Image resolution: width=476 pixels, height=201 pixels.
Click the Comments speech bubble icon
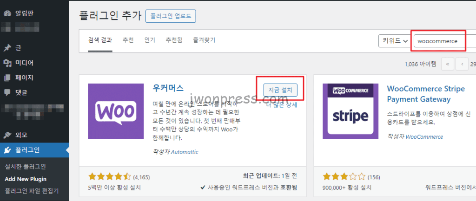pyautogui.click(x=7, y=92)
